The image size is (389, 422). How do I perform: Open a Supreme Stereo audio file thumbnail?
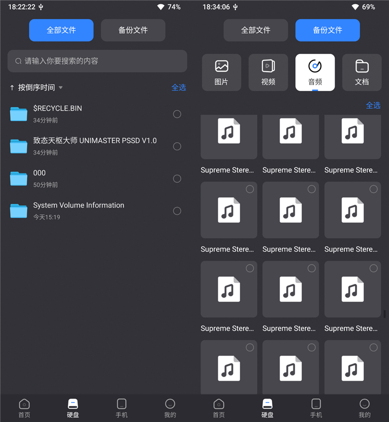229,137
